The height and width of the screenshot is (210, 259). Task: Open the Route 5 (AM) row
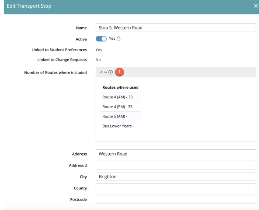(x=115, y=116)
